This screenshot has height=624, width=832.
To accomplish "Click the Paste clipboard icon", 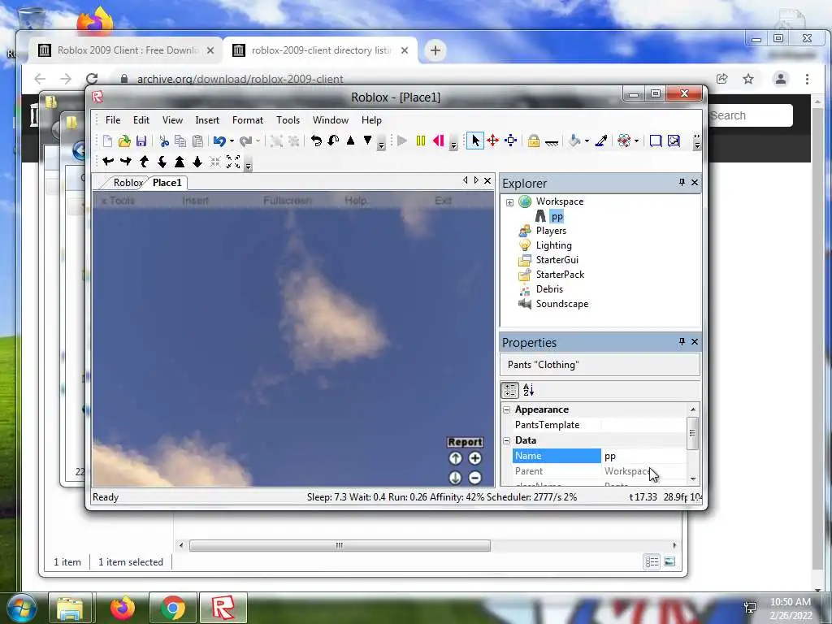I will 197,141.
